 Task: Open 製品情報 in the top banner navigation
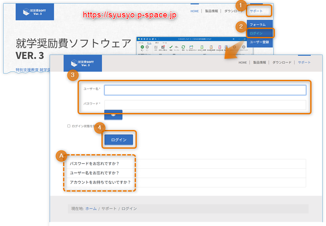(x=211, y=11)
